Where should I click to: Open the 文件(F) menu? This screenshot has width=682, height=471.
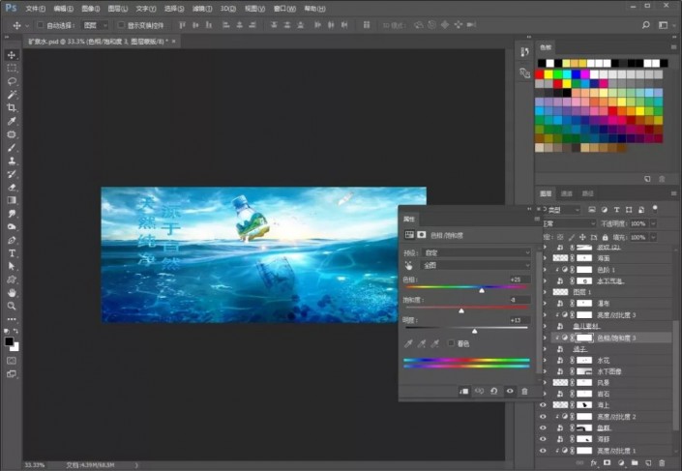(35, 9)
